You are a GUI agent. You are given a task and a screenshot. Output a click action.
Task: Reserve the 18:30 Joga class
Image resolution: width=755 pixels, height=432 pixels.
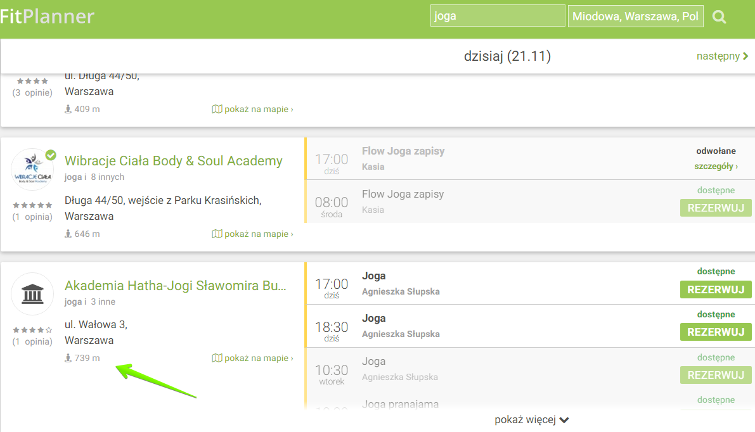[716, 332]
